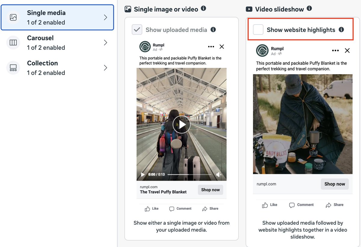Image resolution: width=361 pixels, height=247 pixels.
Task: Click the Carousel columns icon
Action: coord(13,43)
